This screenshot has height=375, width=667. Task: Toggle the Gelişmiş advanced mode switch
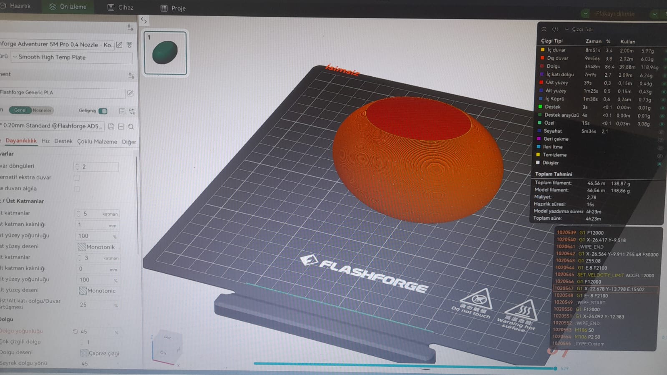103,111
